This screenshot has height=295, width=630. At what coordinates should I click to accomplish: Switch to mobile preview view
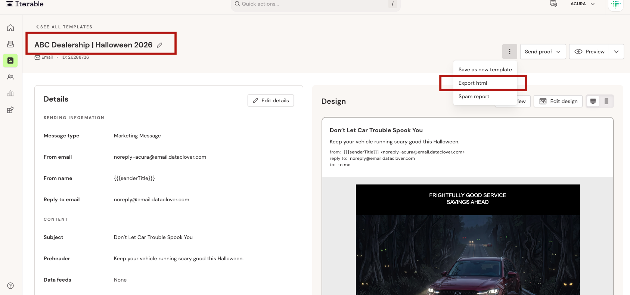click(x=606, y=101)
